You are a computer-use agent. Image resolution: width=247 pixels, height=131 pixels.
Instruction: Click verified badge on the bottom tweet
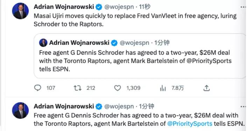[x=99, y=107]
